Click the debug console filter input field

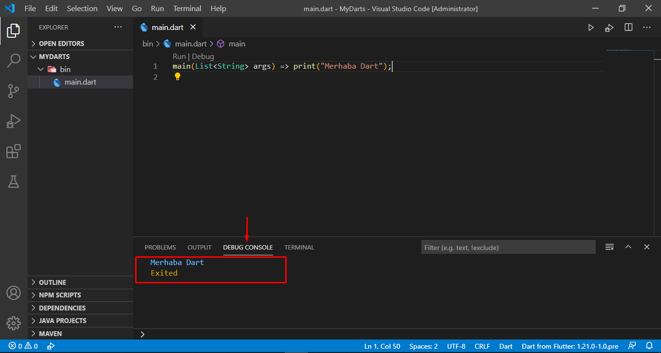(507, 247)
